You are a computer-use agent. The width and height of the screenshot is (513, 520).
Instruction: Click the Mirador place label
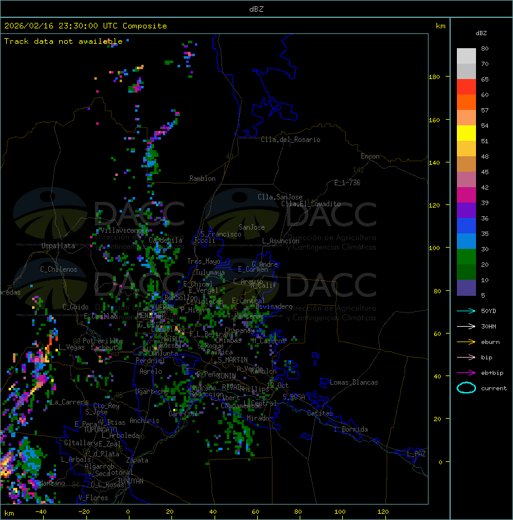click(x=260, y=418)
